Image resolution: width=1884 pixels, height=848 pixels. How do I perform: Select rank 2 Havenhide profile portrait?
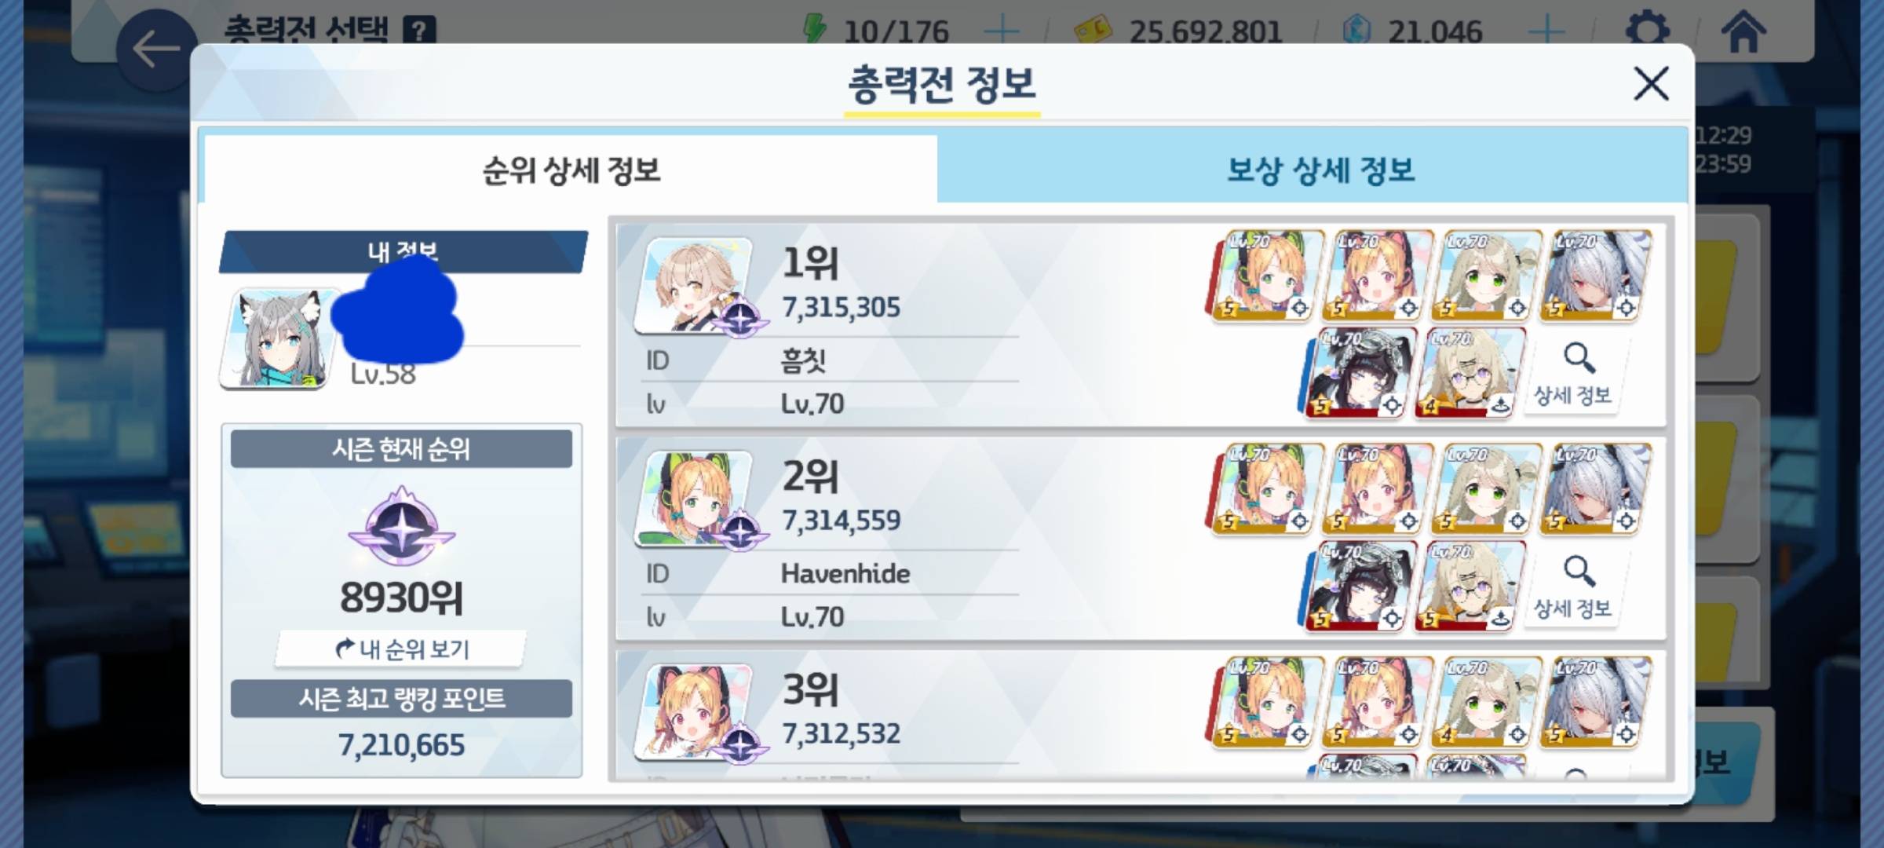pos(694,498)
